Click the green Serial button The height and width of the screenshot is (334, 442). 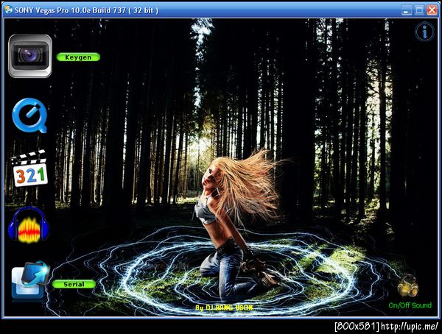click(x=74, y=284)
